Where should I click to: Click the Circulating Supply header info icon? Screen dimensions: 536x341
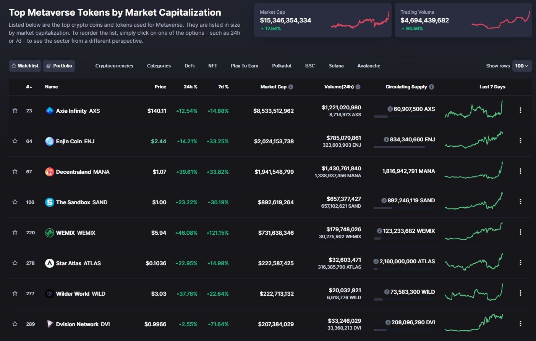coord(431,87)
